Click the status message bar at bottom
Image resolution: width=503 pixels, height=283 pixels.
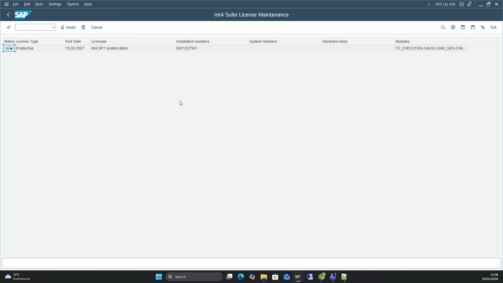[251, 263]
